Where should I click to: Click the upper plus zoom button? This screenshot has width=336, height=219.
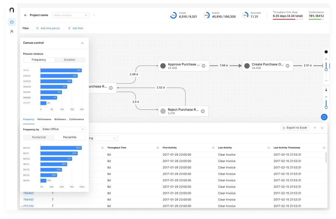326,59
